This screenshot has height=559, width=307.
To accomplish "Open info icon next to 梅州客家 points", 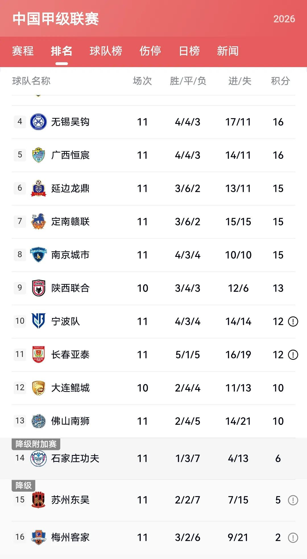I will (x=293, y=537).
